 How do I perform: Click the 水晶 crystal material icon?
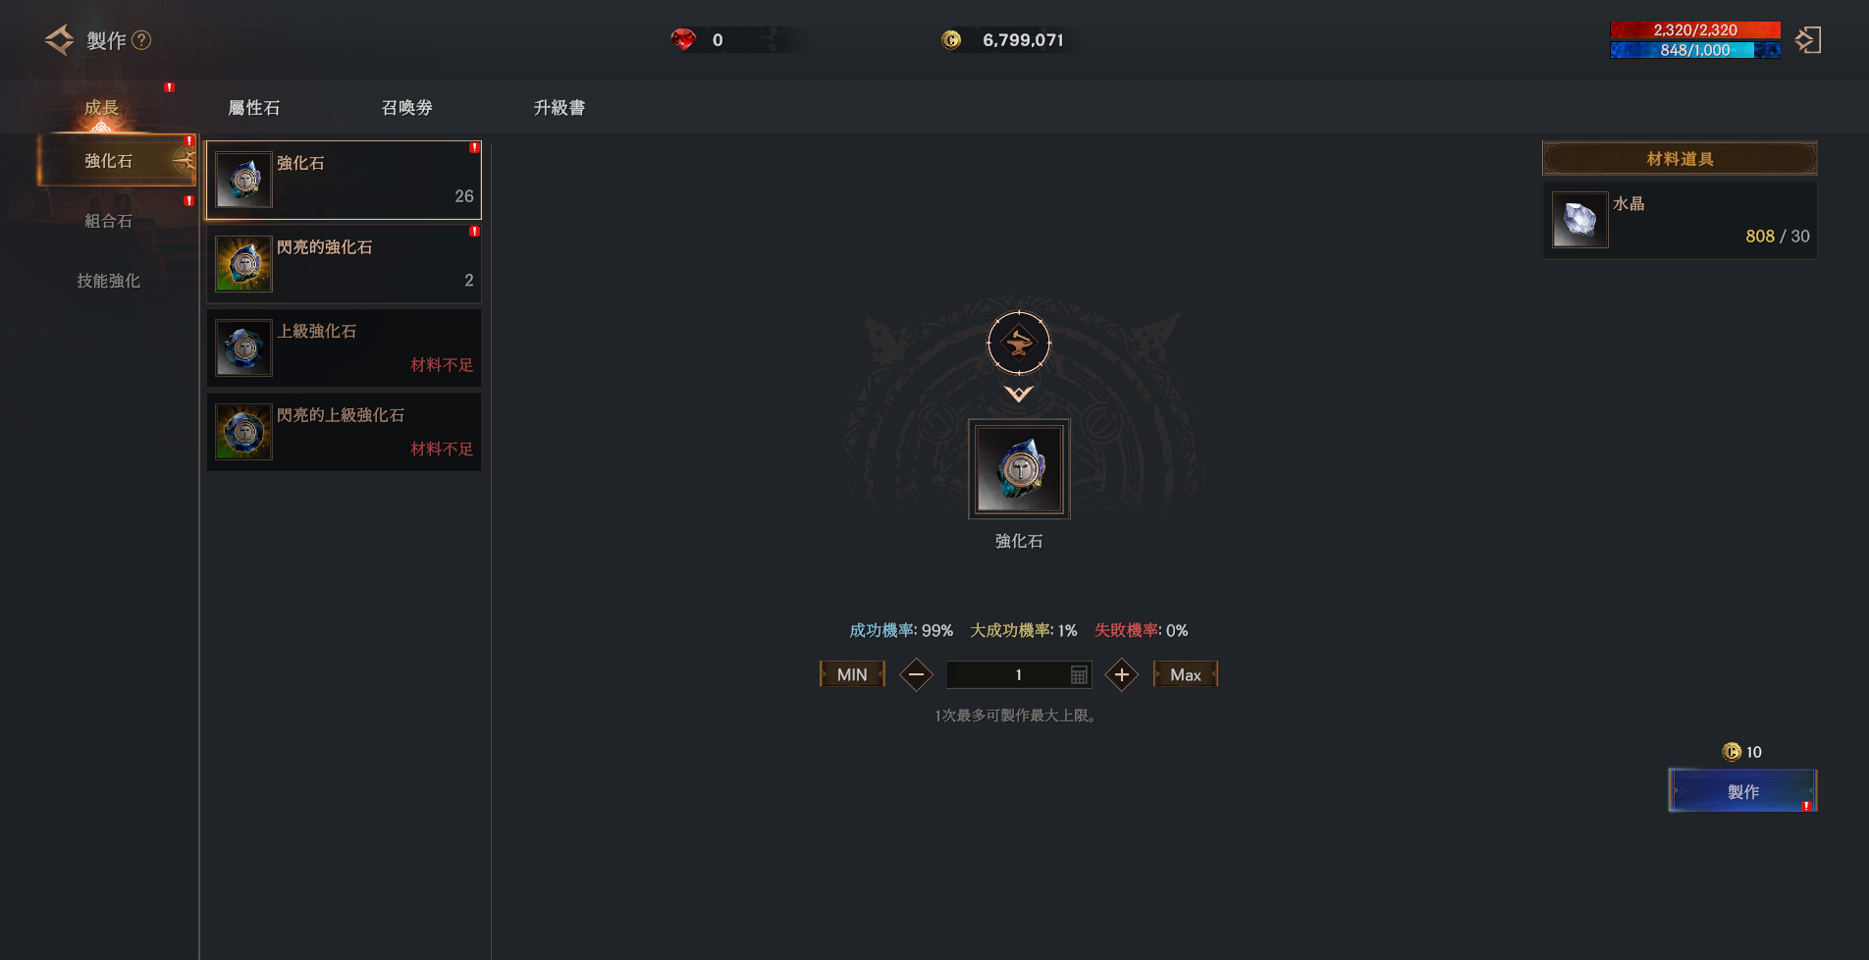coord(1579,220)
